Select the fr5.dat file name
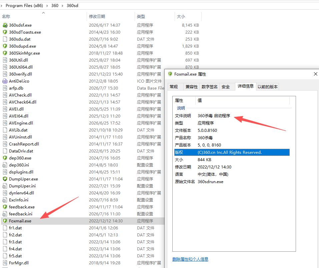The height and width of the screenshot is (268, 319). coord(15,256)
